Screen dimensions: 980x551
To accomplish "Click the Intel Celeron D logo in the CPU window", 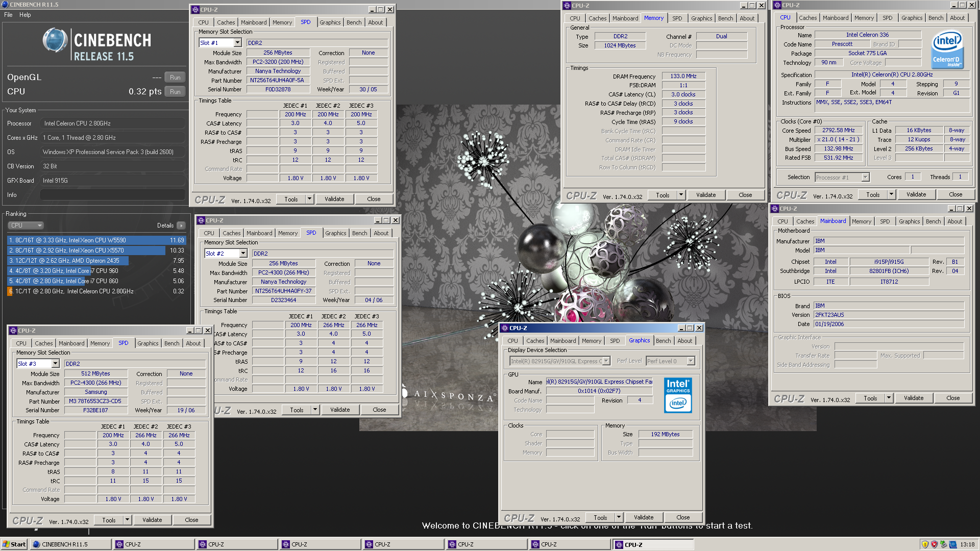I will 947,49.
